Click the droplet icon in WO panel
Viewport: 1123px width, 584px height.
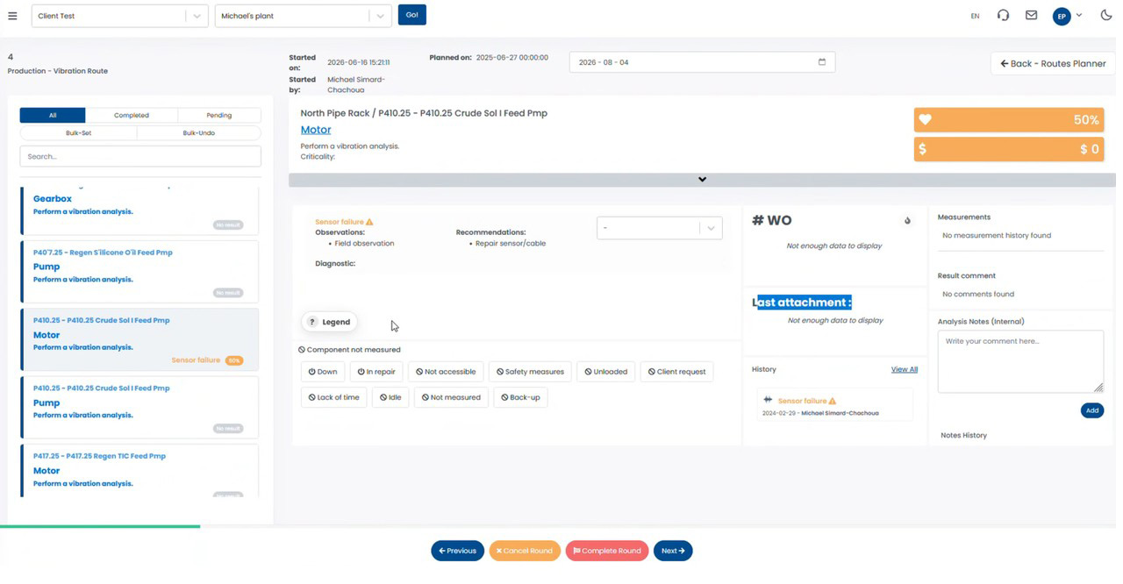[x=907, y=221]
